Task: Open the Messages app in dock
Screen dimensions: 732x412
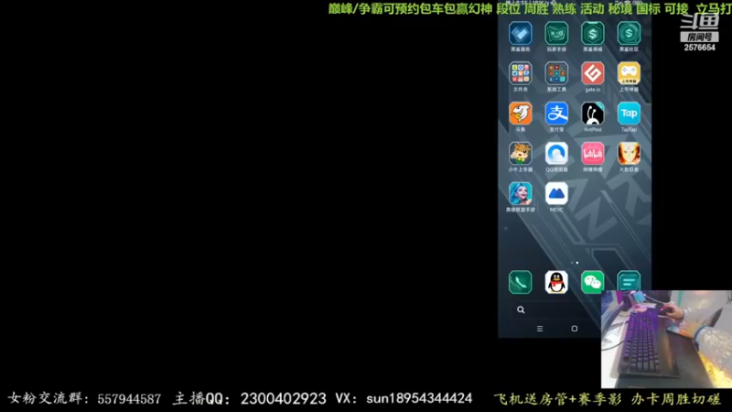Action: (x=629, y=281)
